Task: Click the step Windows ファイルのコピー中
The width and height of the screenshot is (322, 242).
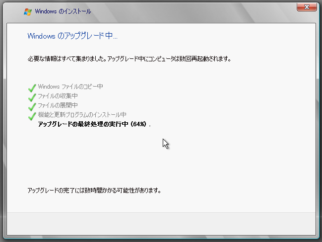Action: [x=70, y=87]
